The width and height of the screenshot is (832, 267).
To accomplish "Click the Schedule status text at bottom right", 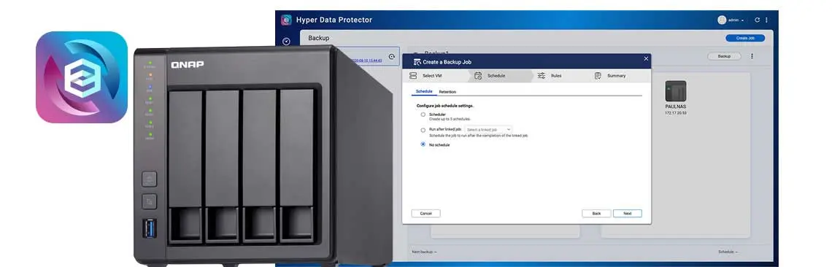I will (728, 252).
